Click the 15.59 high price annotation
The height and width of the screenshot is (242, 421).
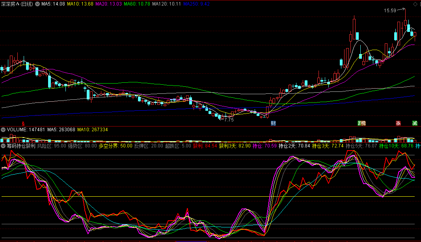pyautogui.click(x=390, y=11)
